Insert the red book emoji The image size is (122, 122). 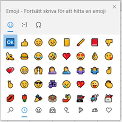point(95,42)
